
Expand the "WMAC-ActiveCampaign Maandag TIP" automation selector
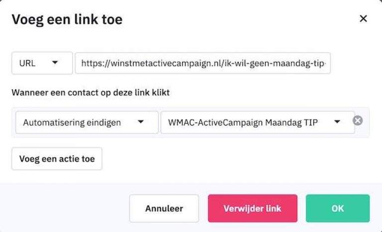pos(257,122)
